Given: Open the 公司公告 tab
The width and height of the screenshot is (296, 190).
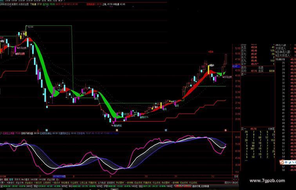Looking at the screenshot, I should 84,183.
